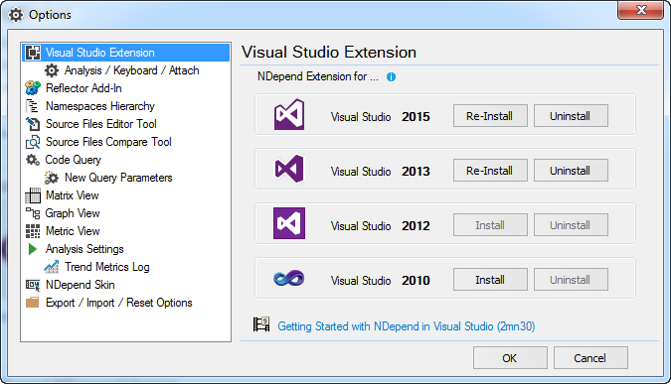The image size is (671, 384).
Task: Click the Source Files Editor Tool icon
Action: [x=33, y=124]
